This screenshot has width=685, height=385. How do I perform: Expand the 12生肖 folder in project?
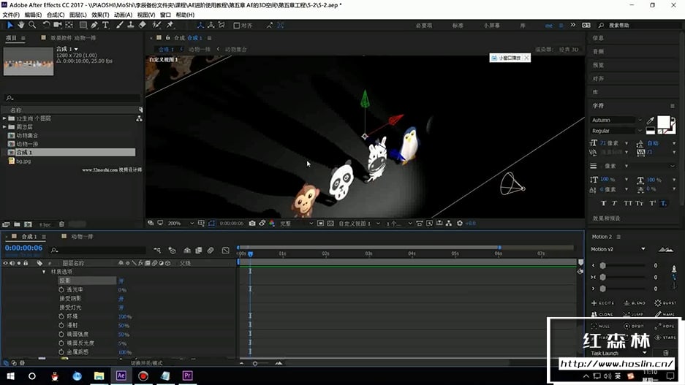[x=4, y=118]
